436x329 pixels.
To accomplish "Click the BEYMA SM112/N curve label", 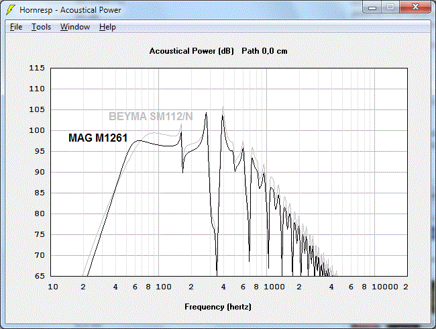I will 151,116.
